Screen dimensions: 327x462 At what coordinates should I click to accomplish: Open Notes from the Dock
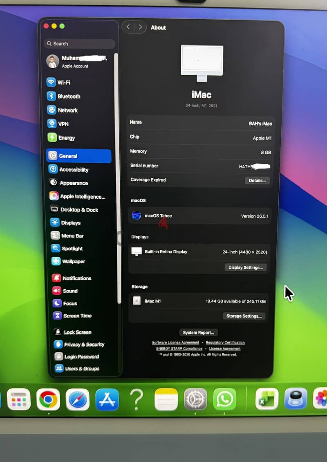click(x=166, y=399)
